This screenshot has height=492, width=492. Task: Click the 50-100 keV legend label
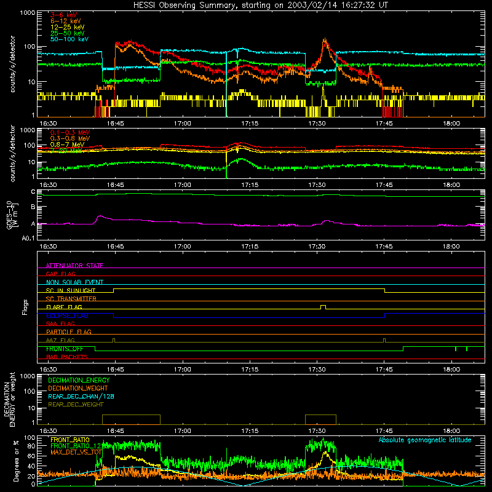coord(69,39)
